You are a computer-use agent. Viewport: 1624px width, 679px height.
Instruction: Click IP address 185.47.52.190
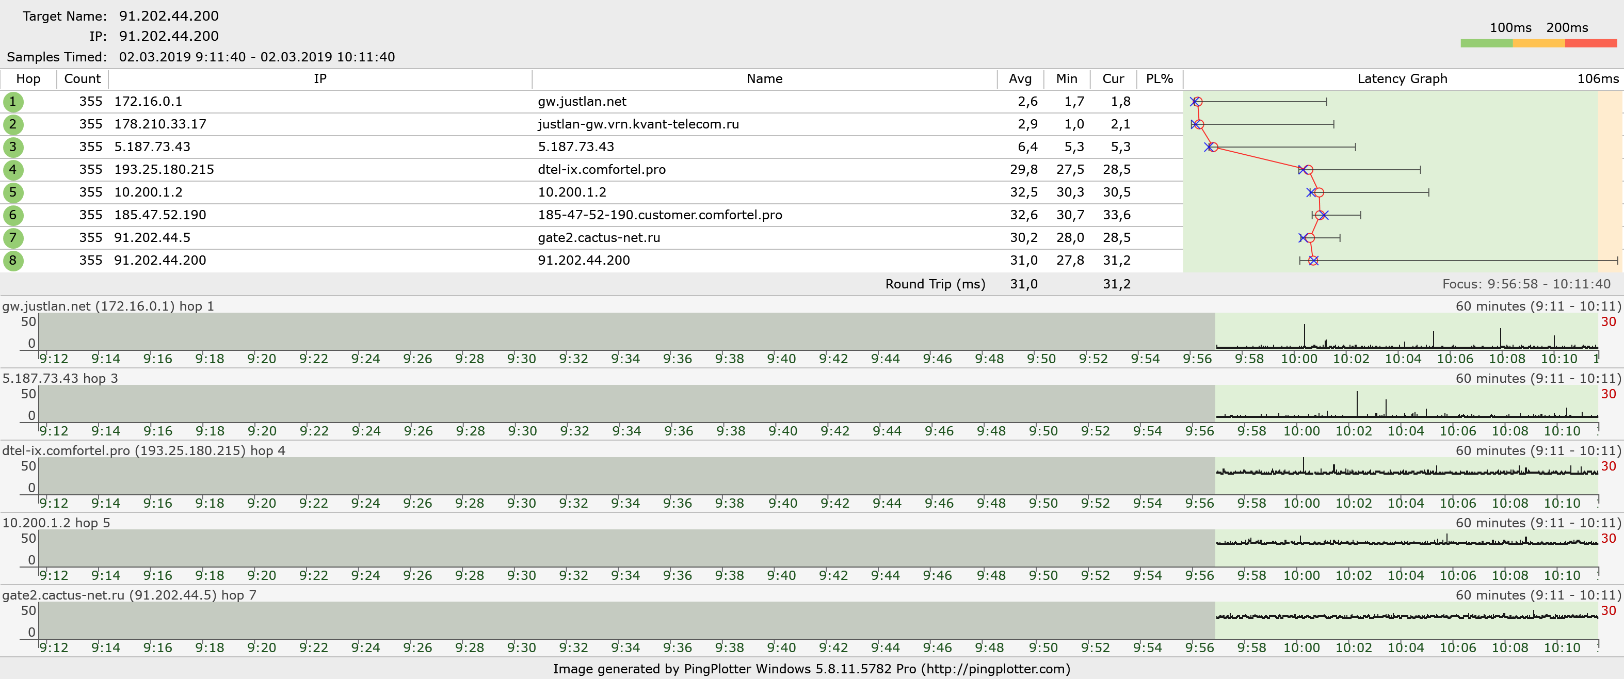pos(160,215)
